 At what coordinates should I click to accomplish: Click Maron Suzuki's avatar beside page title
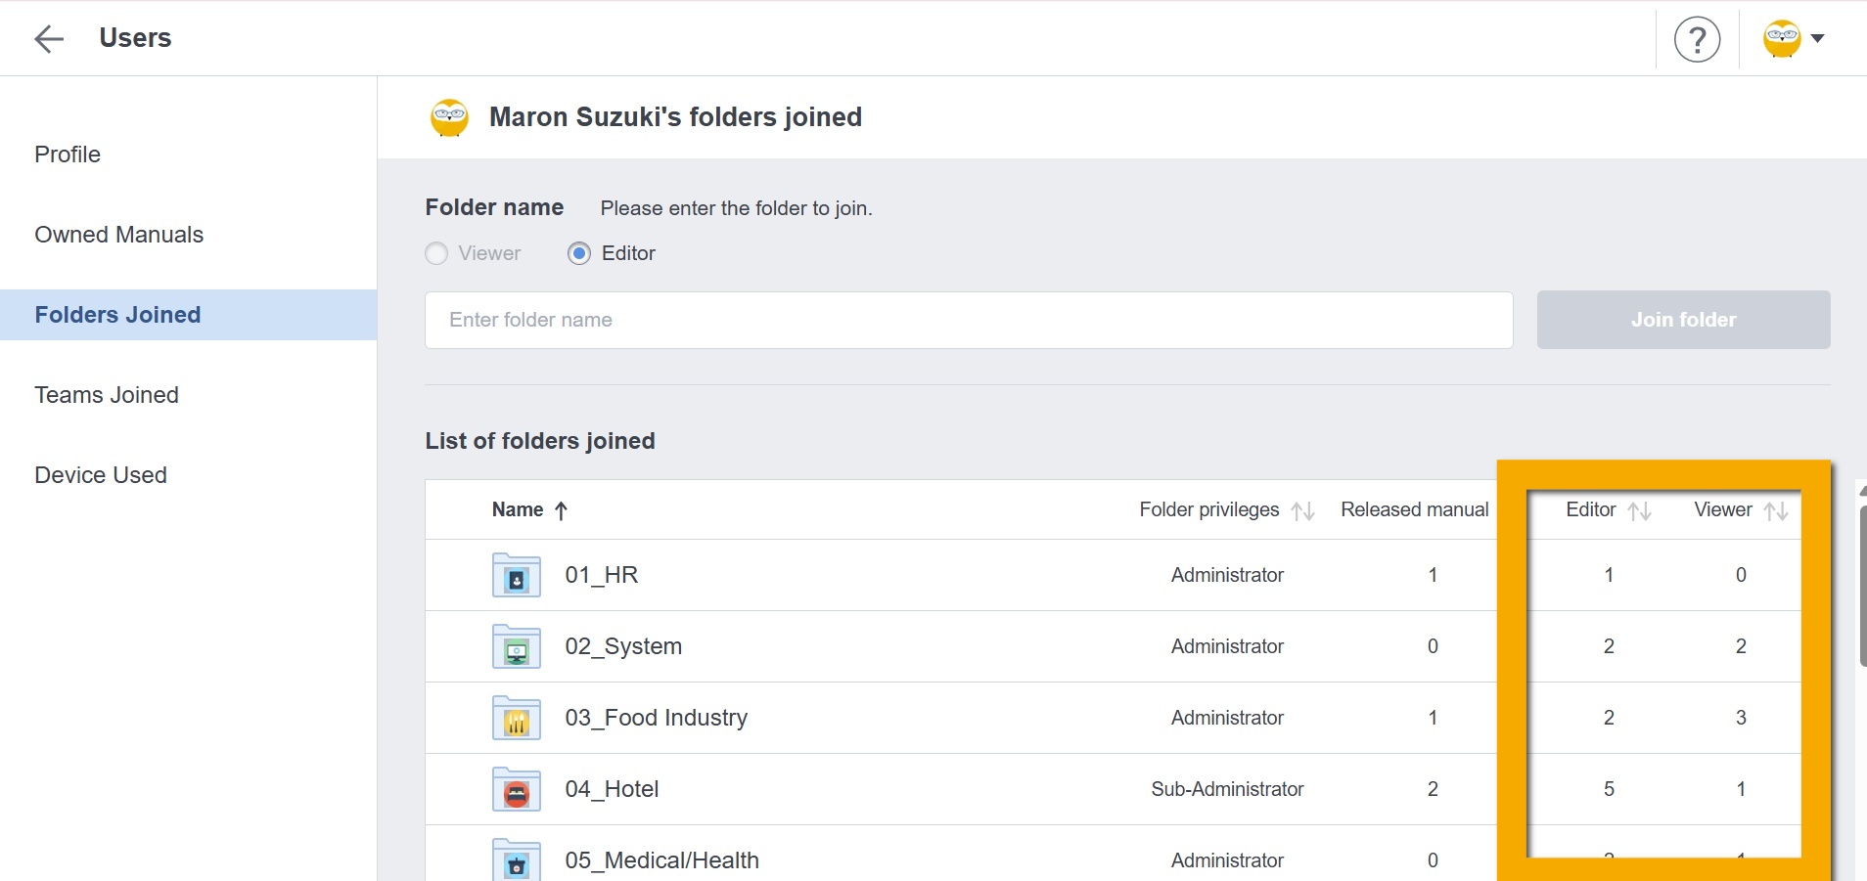[x=449, y=118]
